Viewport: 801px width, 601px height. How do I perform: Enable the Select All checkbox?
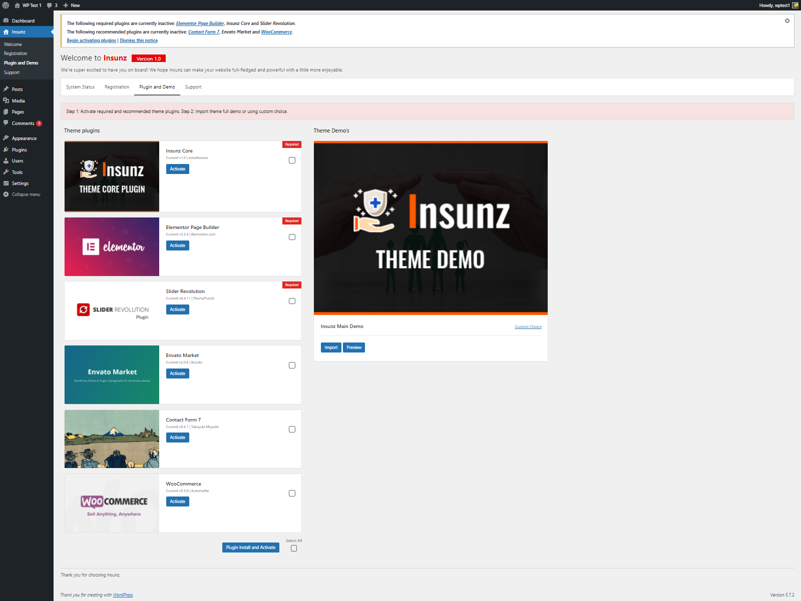(294, 548)
